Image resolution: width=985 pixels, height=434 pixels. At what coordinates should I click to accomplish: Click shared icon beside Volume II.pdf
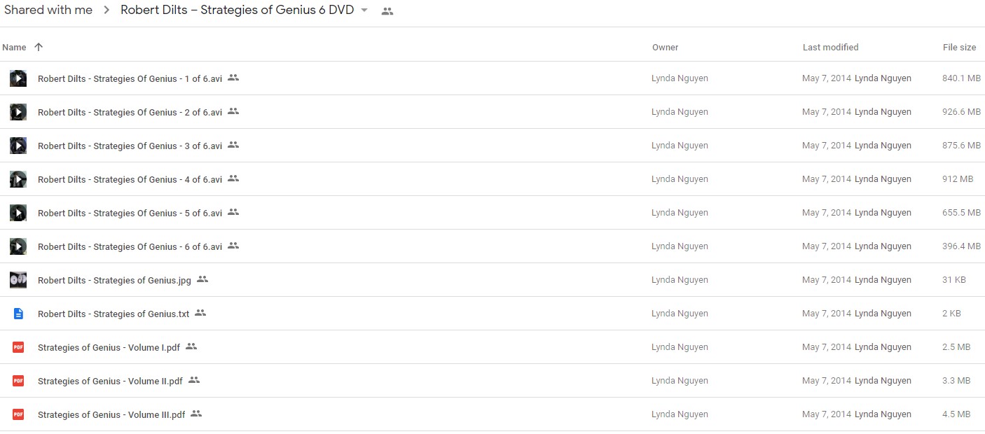coord(194,380)
